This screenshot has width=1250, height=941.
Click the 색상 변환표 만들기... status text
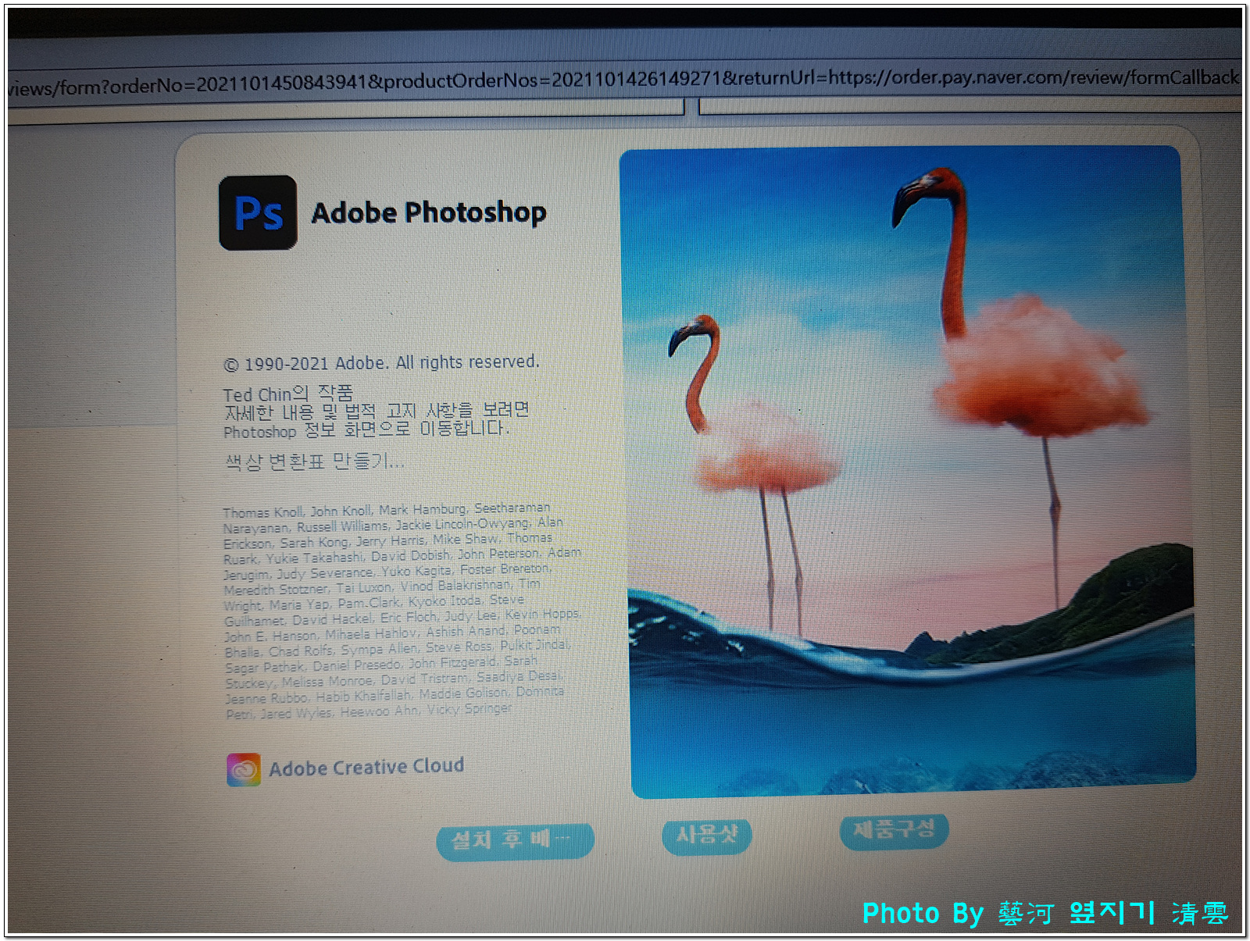tap(314, 462)
